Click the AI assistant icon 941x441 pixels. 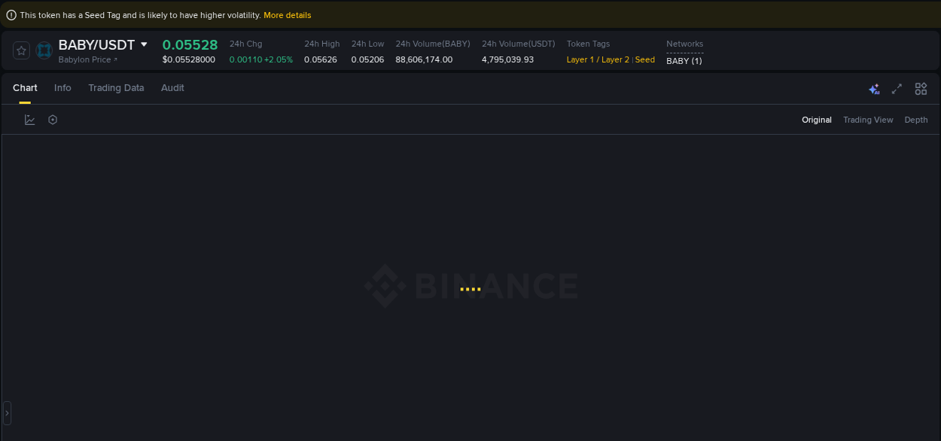point(874,88)
